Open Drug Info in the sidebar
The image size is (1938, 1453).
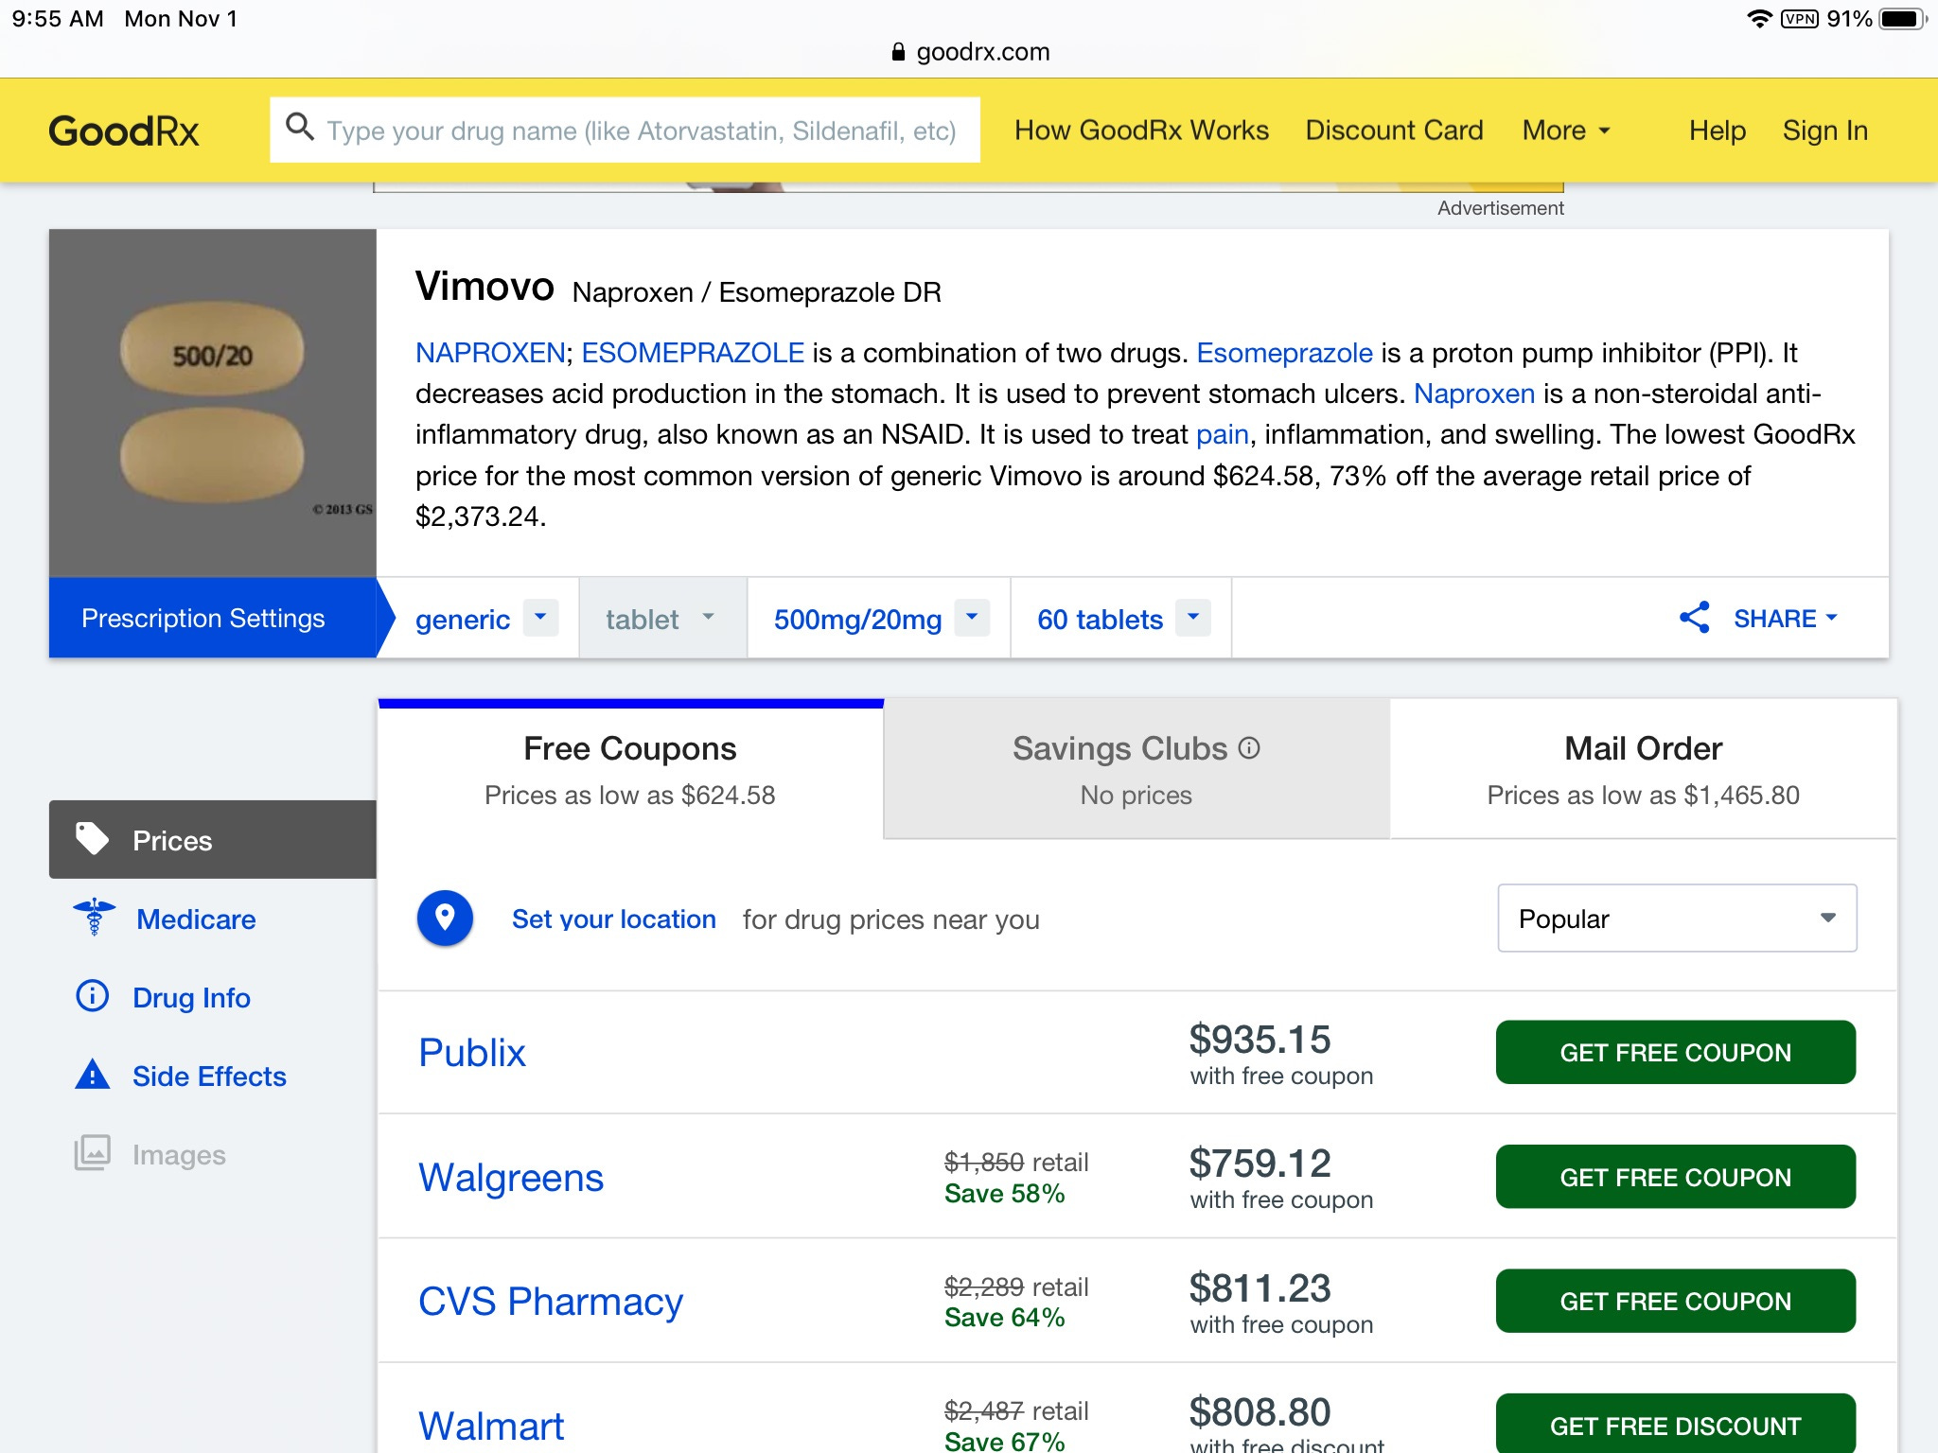(x=191, y=997)
